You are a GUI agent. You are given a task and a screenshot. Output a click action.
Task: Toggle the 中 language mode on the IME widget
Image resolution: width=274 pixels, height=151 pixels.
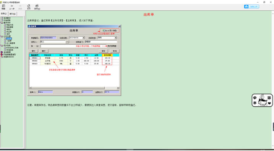(255, 98)
